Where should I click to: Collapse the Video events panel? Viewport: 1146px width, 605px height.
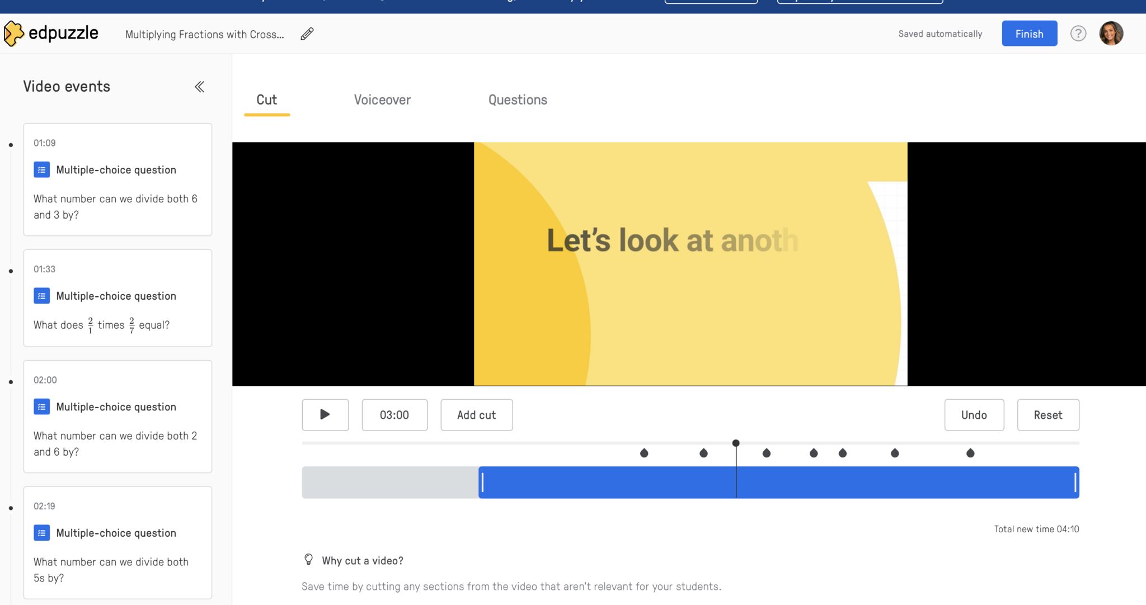pos(199,87)
